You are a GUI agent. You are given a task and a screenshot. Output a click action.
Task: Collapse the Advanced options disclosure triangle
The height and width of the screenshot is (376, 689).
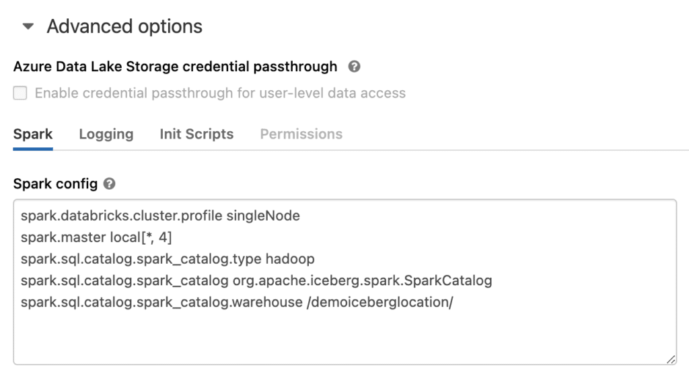click(28, 26)
